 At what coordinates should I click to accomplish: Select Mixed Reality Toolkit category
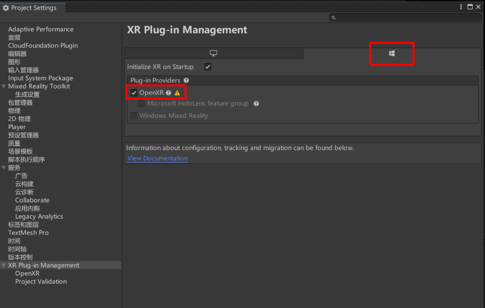(39, 87)
